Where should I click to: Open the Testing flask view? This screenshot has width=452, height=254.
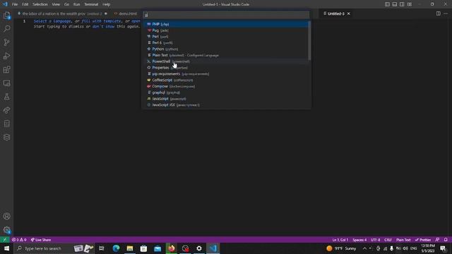click(6, 97)
